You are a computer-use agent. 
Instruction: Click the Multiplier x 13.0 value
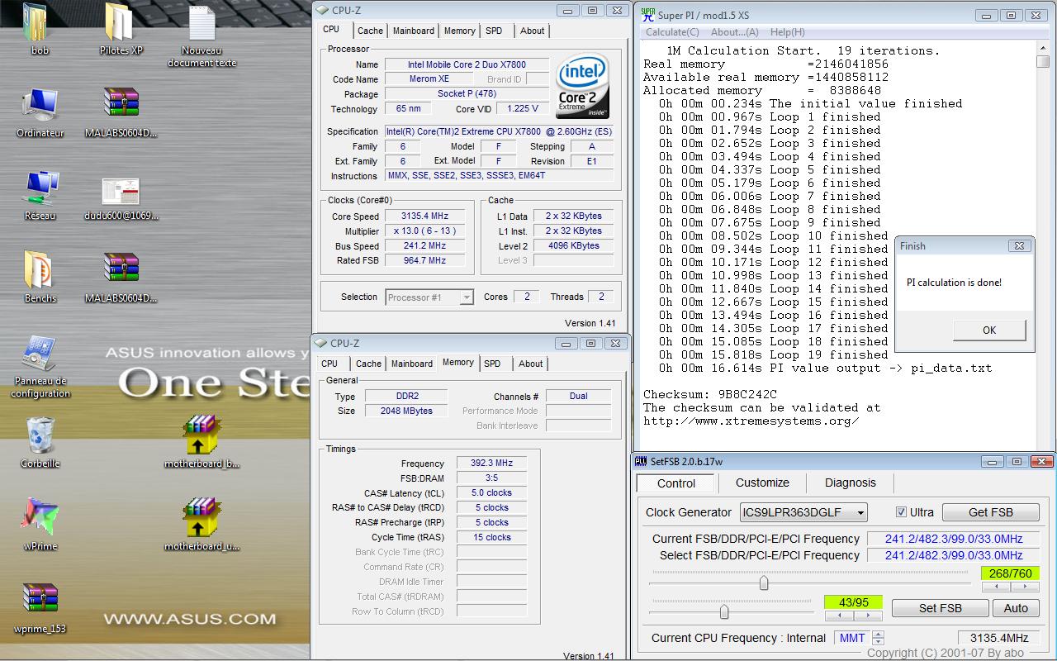pyautogui.click(x=423, y=231)
